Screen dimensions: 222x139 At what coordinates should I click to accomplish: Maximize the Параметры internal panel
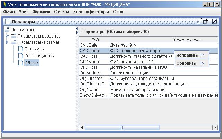point(206,22)
